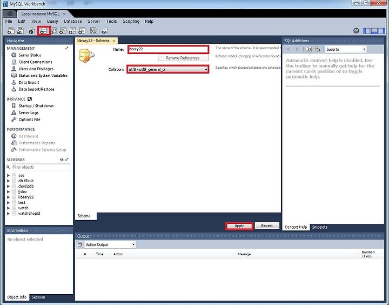This screenshot has width=389, height=305.
Task: Expand the library22 schema in tree
Action: 8,197
